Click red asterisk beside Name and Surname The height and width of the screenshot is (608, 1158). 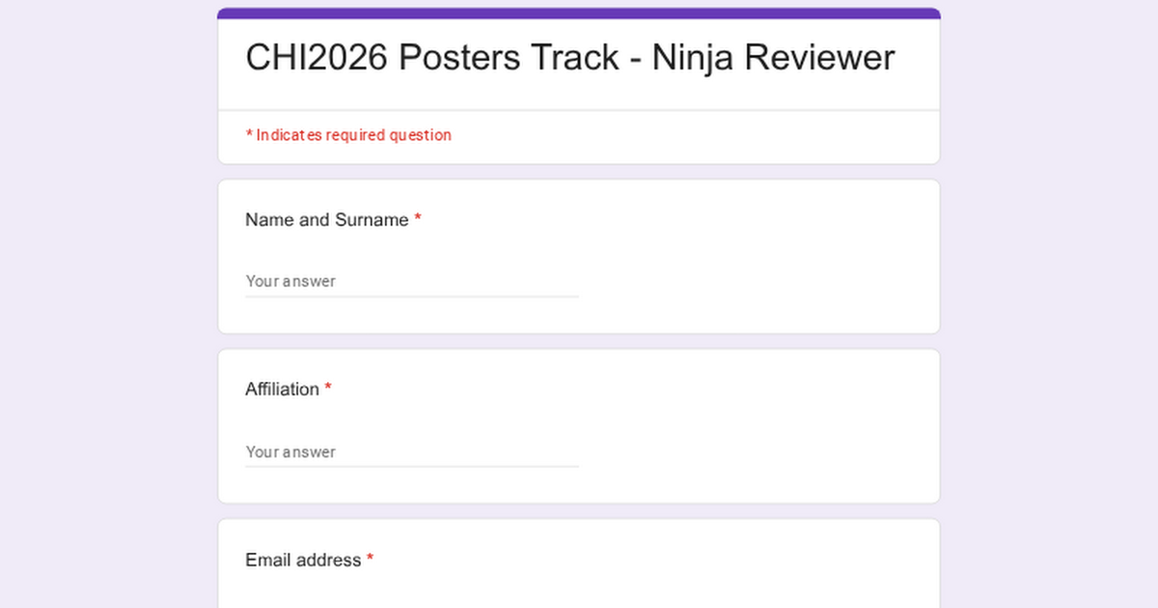[418, 220]
